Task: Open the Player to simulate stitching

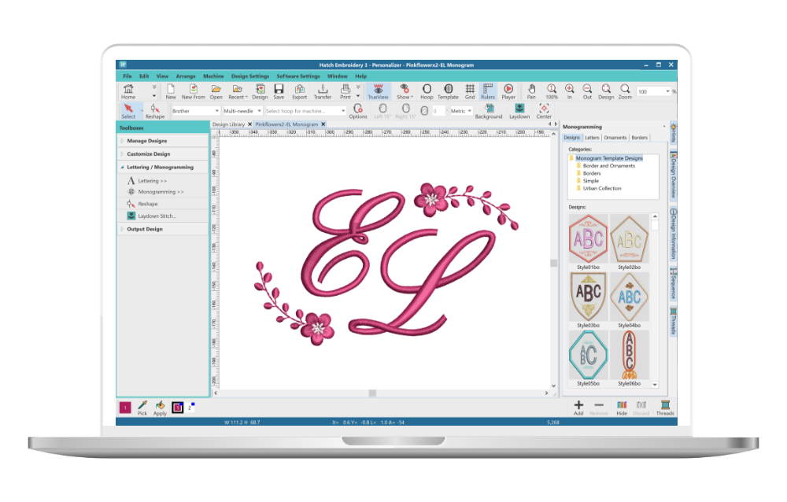Action: [508, 89]
